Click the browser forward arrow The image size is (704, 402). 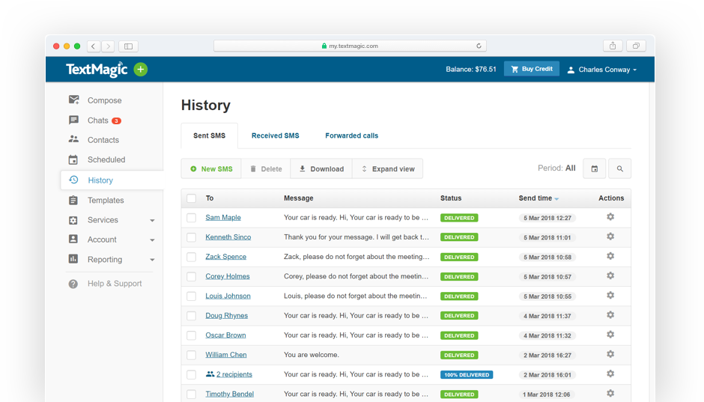pos(108,46)
